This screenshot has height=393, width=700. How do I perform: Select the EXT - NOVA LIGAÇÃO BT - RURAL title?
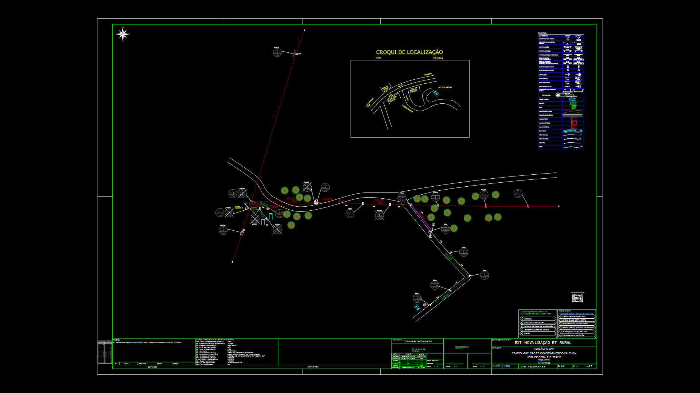(x=543, y=343)
